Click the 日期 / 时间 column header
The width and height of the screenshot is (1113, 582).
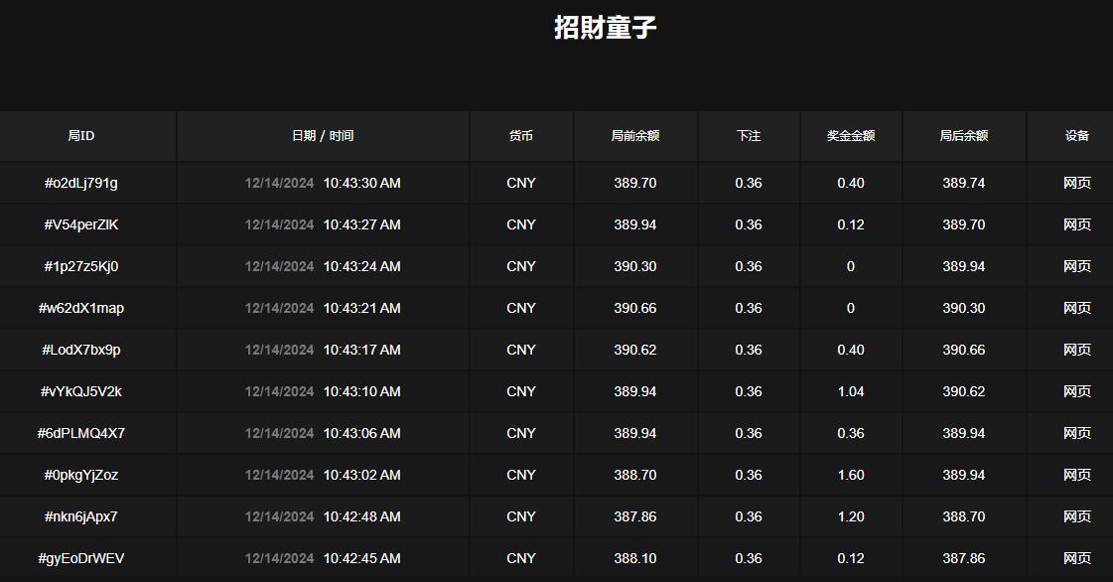pyautogui.click(x=322, y=136)
